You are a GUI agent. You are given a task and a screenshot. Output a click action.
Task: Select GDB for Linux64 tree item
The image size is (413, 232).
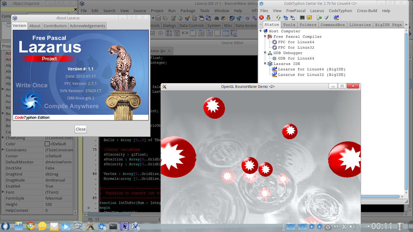click(296, 58)
